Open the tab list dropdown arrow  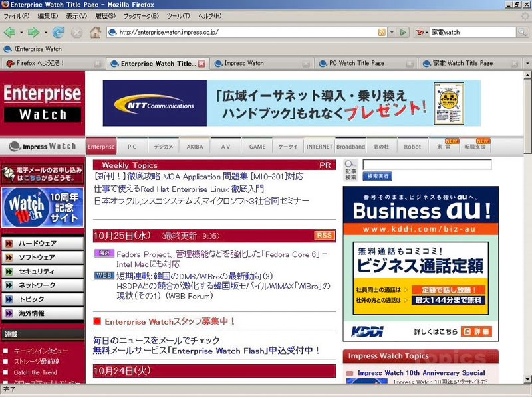pos(527,63)
